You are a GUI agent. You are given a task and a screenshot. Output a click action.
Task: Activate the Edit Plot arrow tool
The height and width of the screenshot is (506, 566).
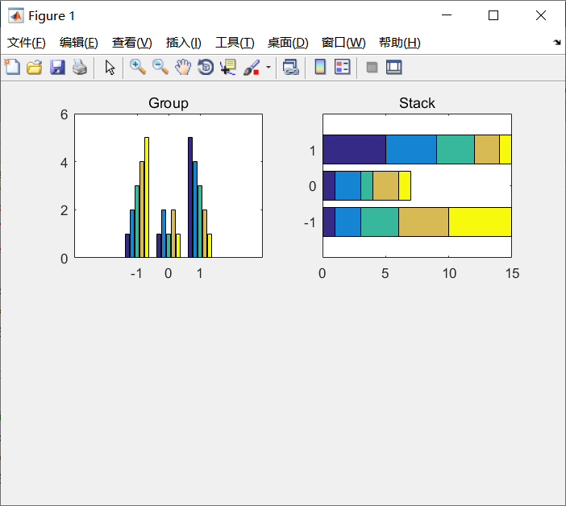click(110, 68)
